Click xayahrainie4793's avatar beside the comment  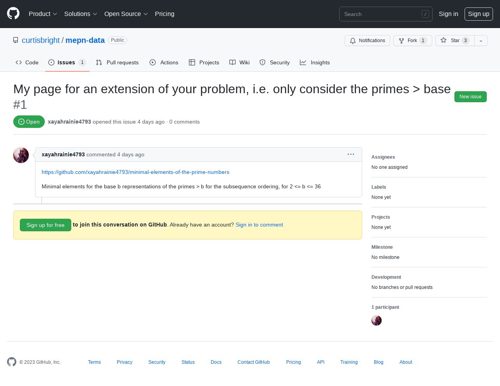pyautogui.click(x=21, y=155)
